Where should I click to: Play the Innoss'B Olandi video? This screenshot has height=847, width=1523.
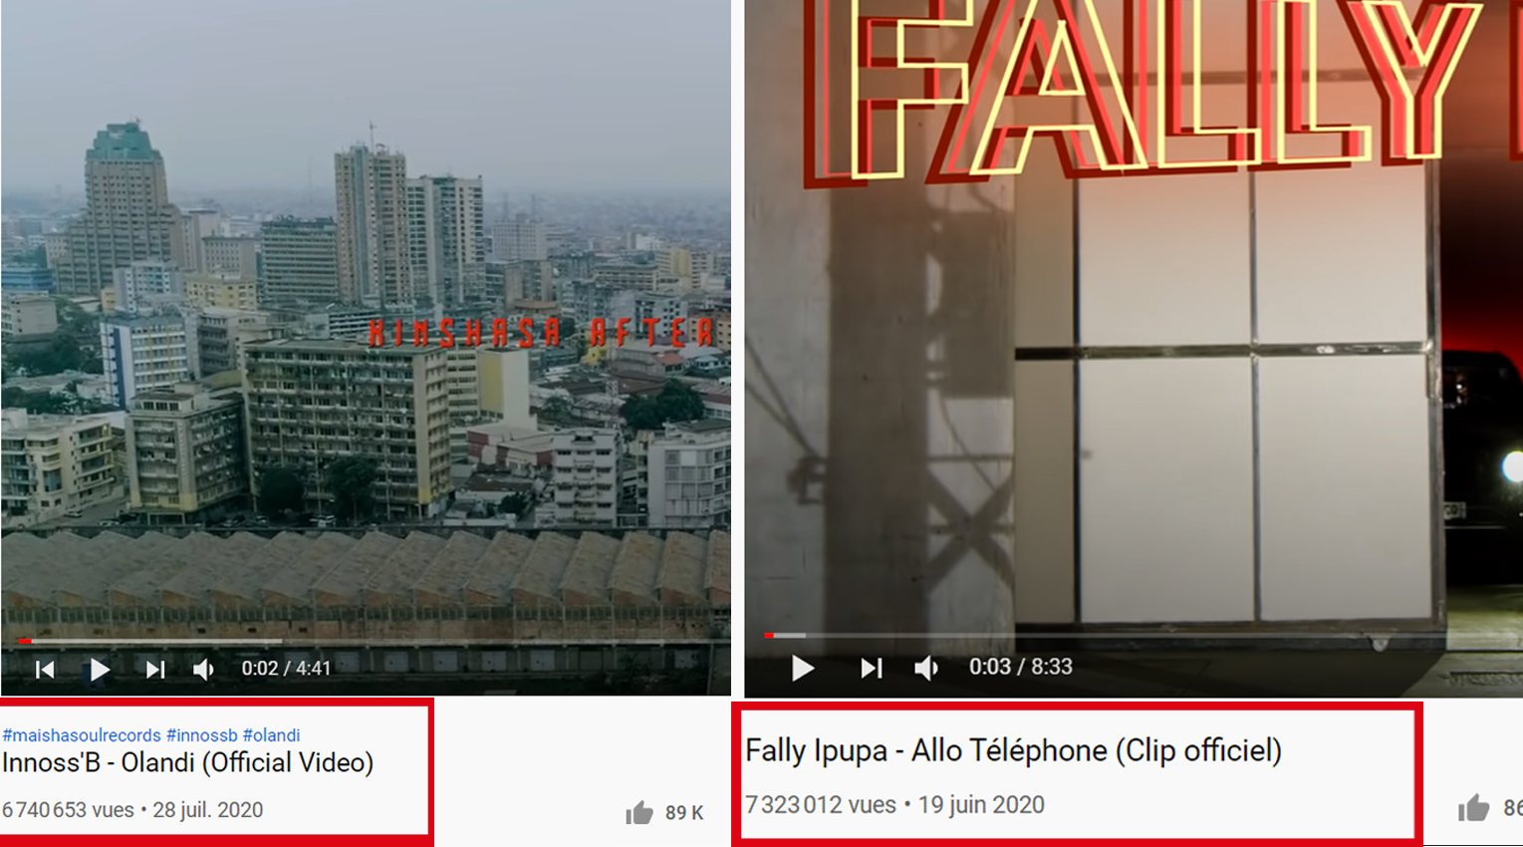99,670
